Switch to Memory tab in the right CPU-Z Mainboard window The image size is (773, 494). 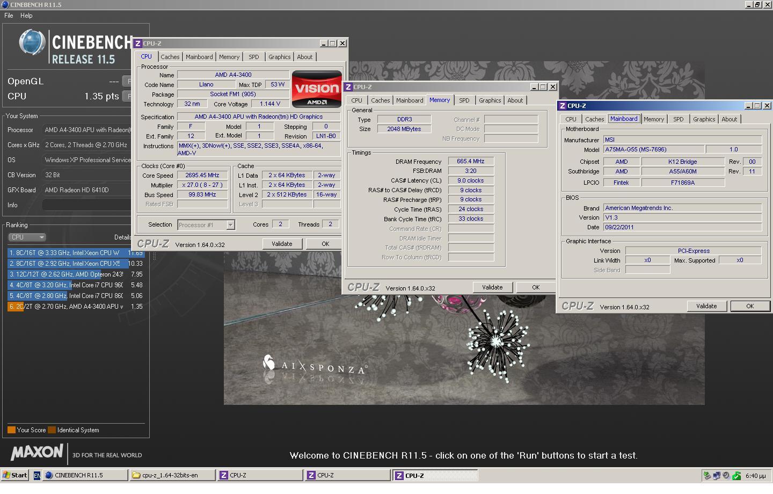[x=654, y=119]
